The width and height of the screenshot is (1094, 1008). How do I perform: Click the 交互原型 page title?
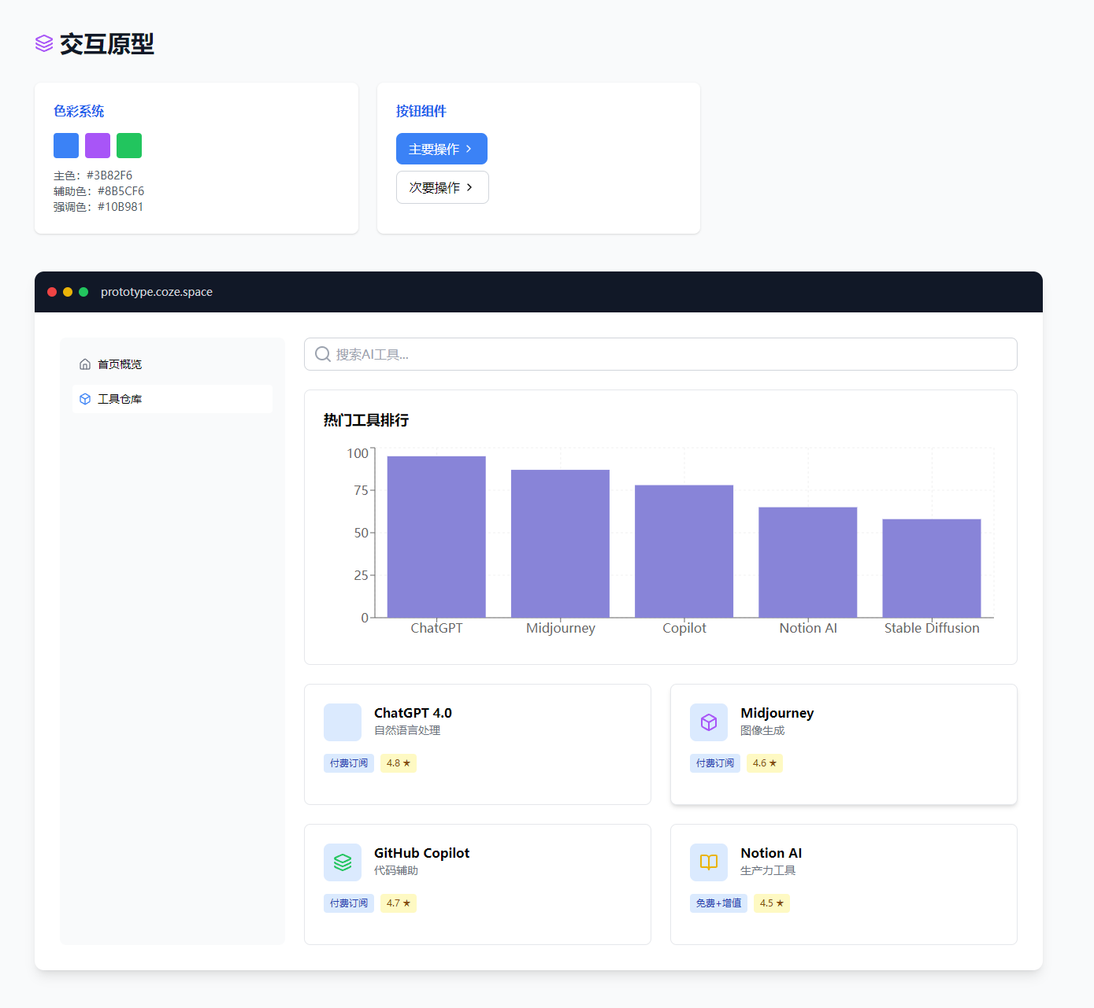point(107,44)
